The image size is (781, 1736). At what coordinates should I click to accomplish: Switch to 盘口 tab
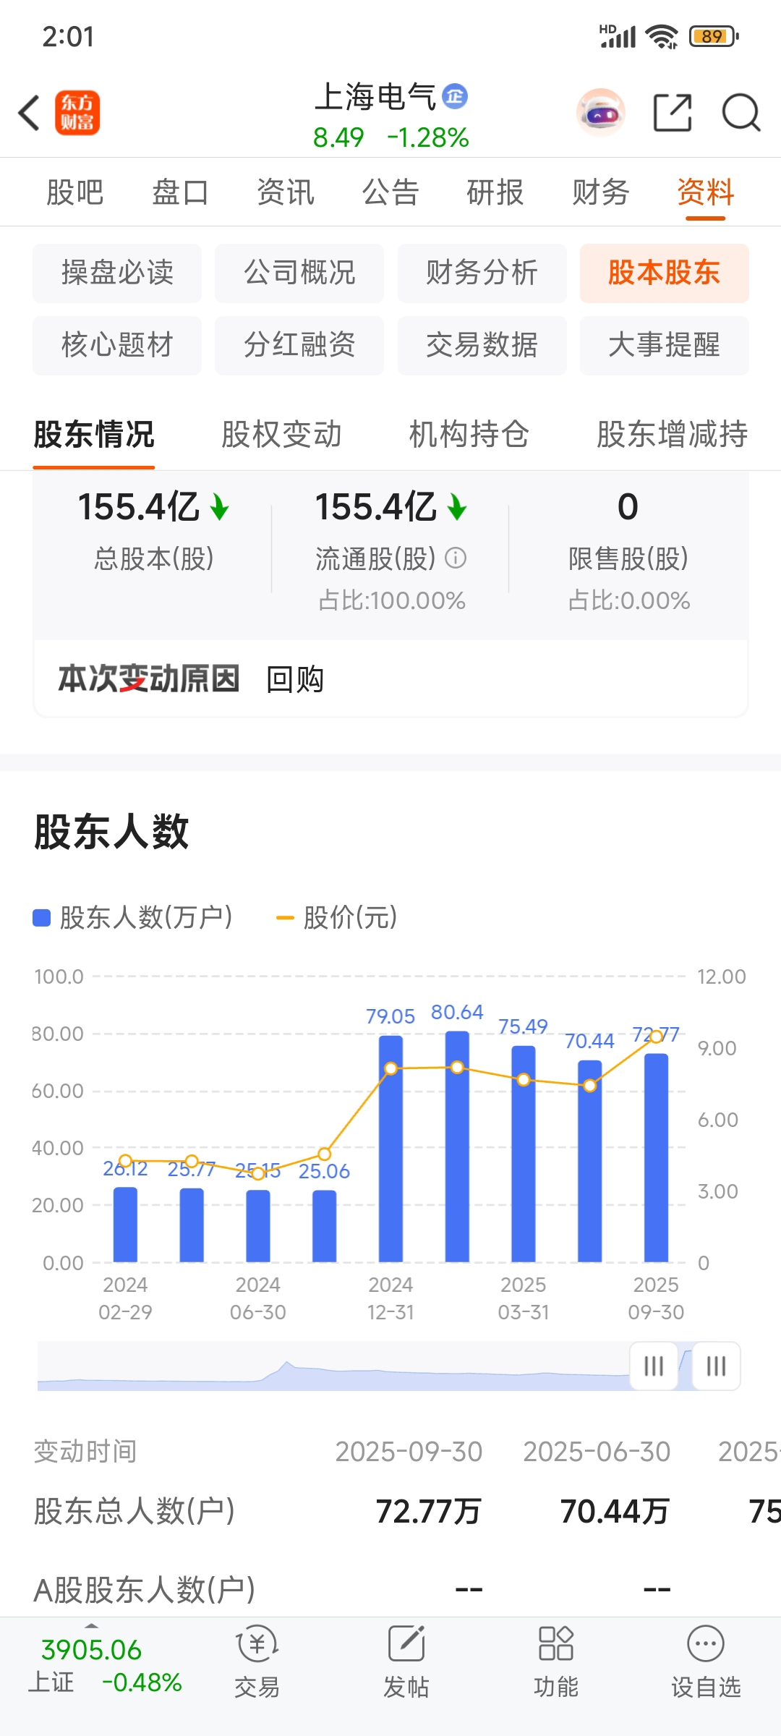[180, 192]
